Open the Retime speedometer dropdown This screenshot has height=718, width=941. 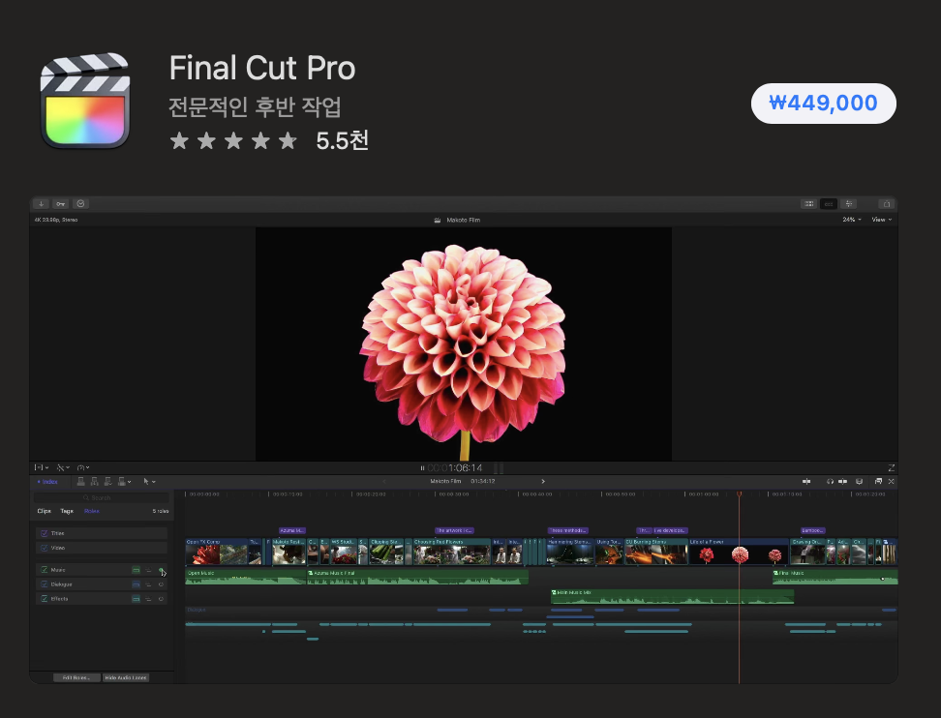coord(83,467)
